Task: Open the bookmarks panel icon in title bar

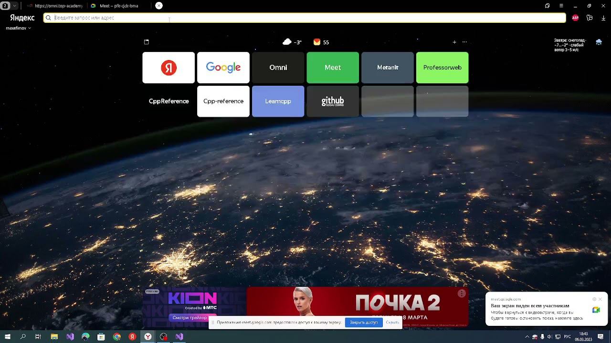Action: point(547,6)
